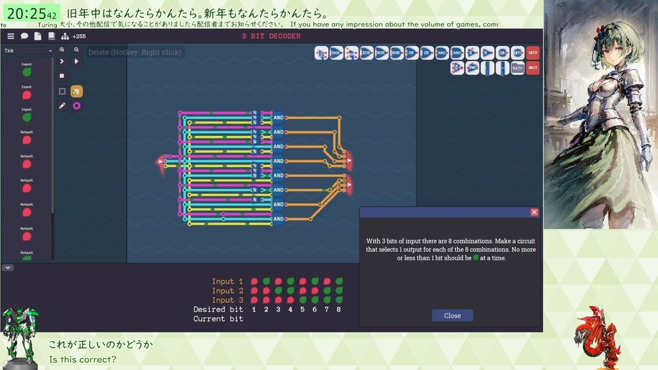
Task: Pick the pink ring wire color
Action: 76,106
